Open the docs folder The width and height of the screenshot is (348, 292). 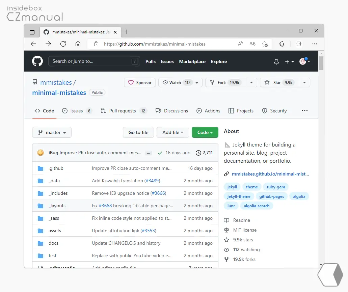53,243
